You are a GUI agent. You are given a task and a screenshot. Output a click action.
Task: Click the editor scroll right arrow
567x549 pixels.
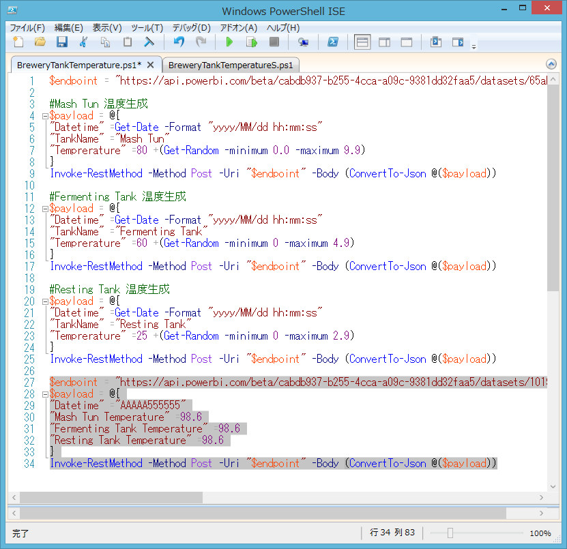click(x=541, y=497)
